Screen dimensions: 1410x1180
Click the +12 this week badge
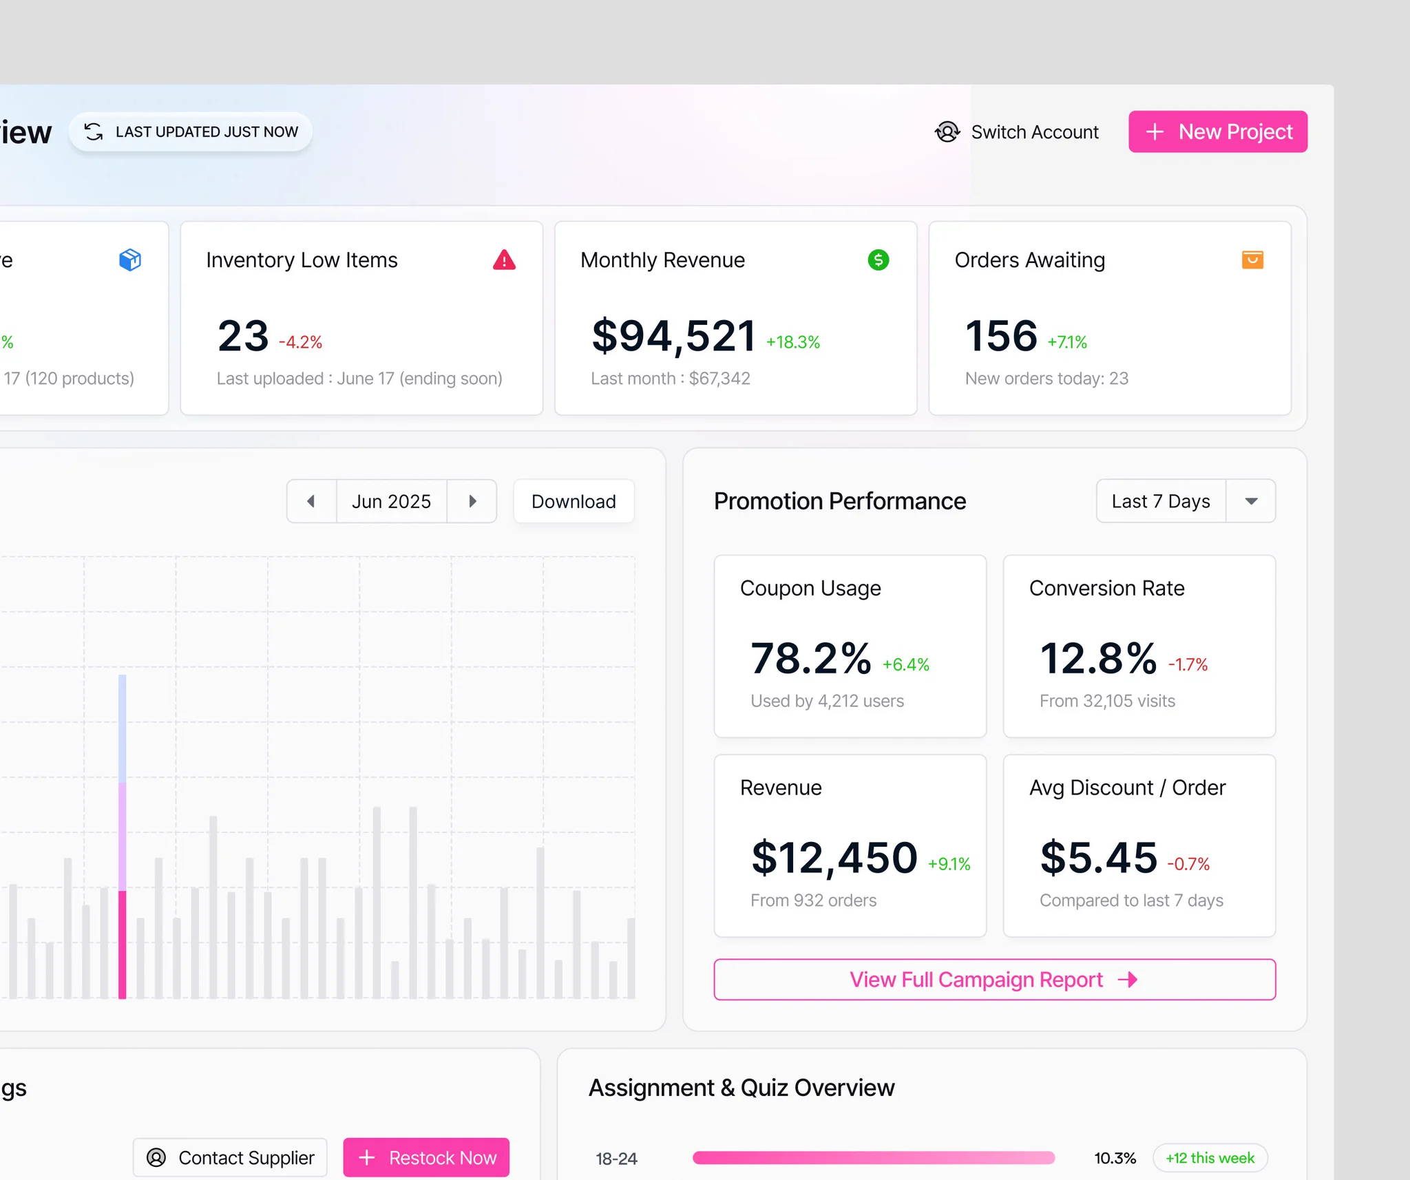pos(1210,1157)
